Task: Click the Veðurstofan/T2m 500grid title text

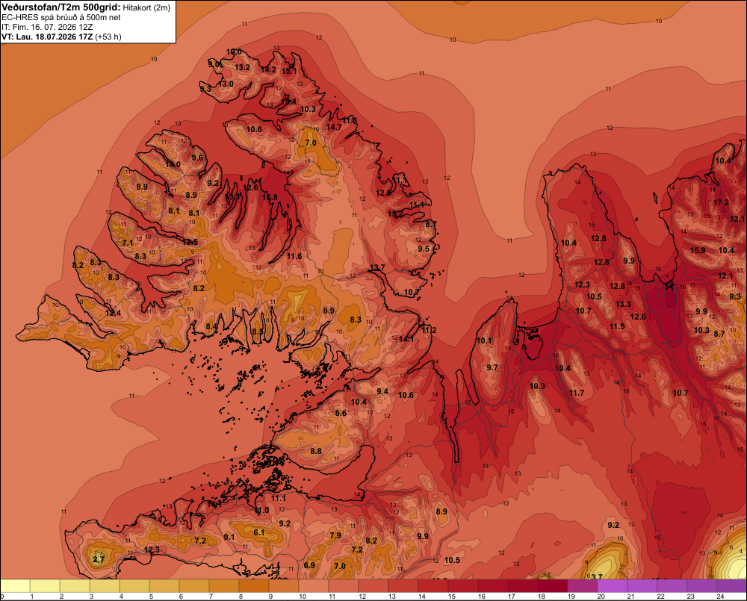Action: (x=61, y=7)
